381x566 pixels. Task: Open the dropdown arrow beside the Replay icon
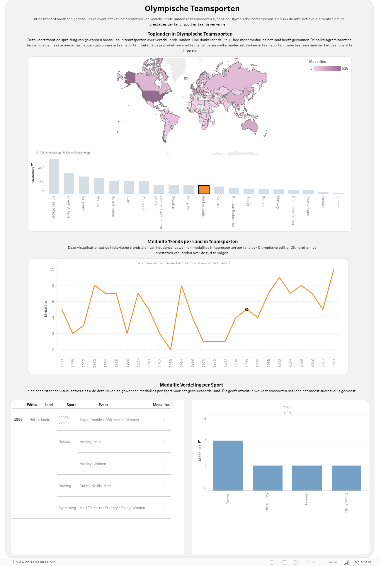click(313, 562)
